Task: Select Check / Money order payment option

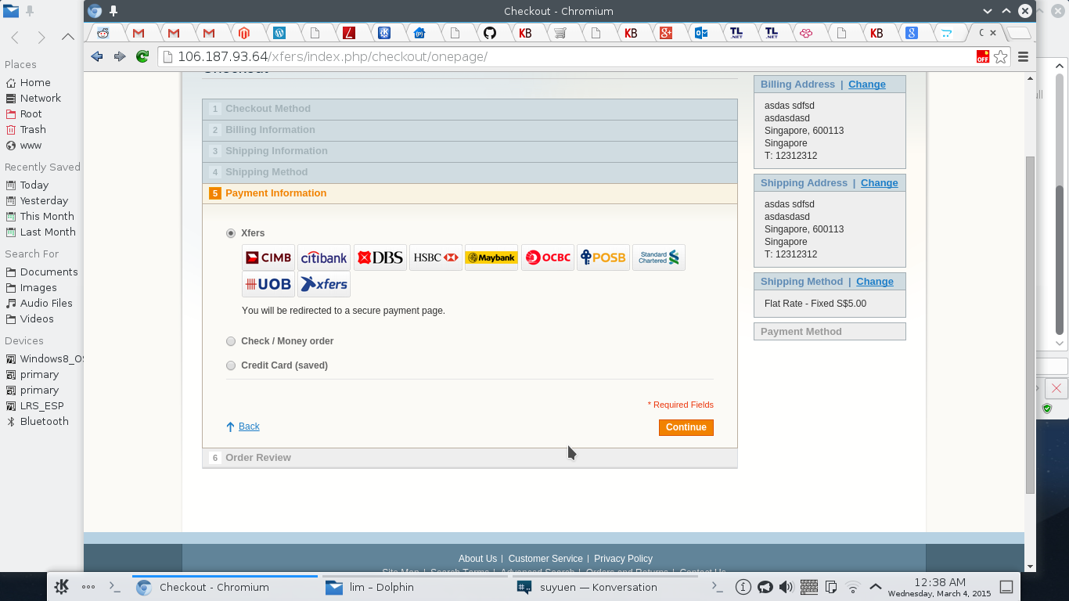Action: pos(231,341)
